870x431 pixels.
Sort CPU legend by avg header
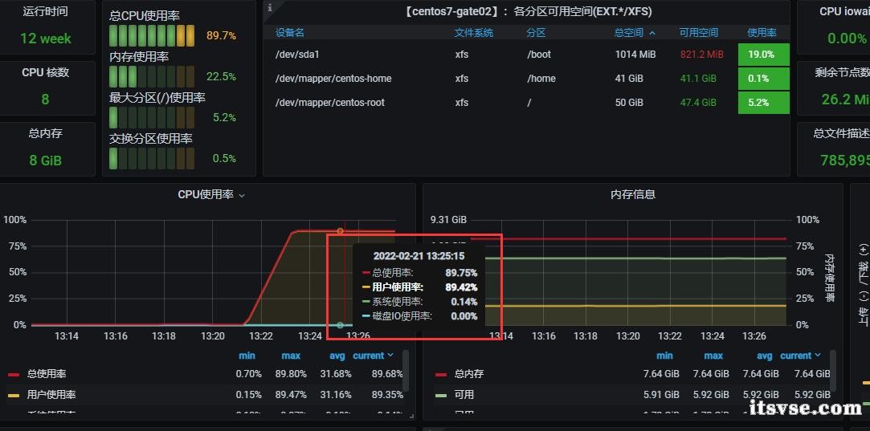(337, 356)
